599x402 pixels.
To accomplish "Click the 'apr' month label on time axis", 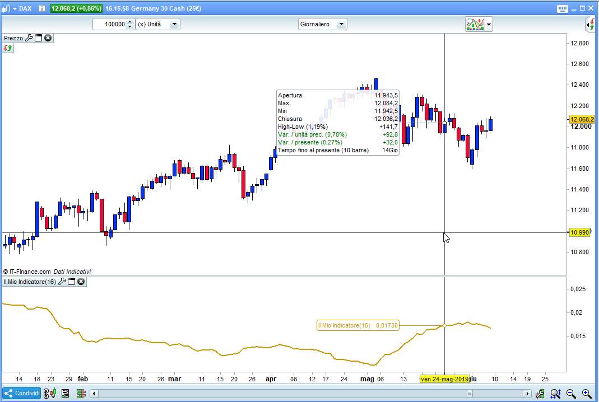I will [271, 378].
